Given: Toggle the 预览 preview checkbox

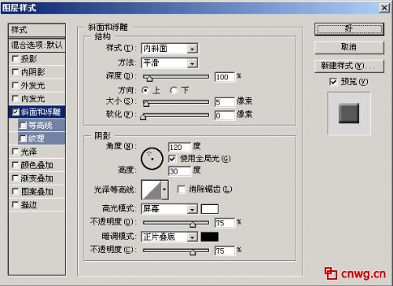Looking at the screenshot, I should click(333, 82).
